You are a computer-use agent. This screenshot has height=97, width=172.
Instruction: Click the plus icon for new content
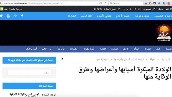131,9
